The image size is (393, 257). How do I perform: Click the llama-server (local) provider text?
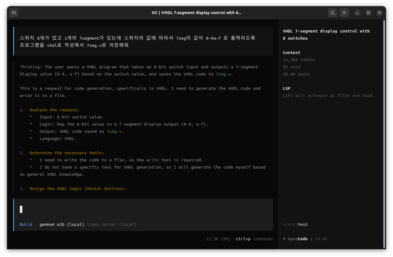click(111, 224)
